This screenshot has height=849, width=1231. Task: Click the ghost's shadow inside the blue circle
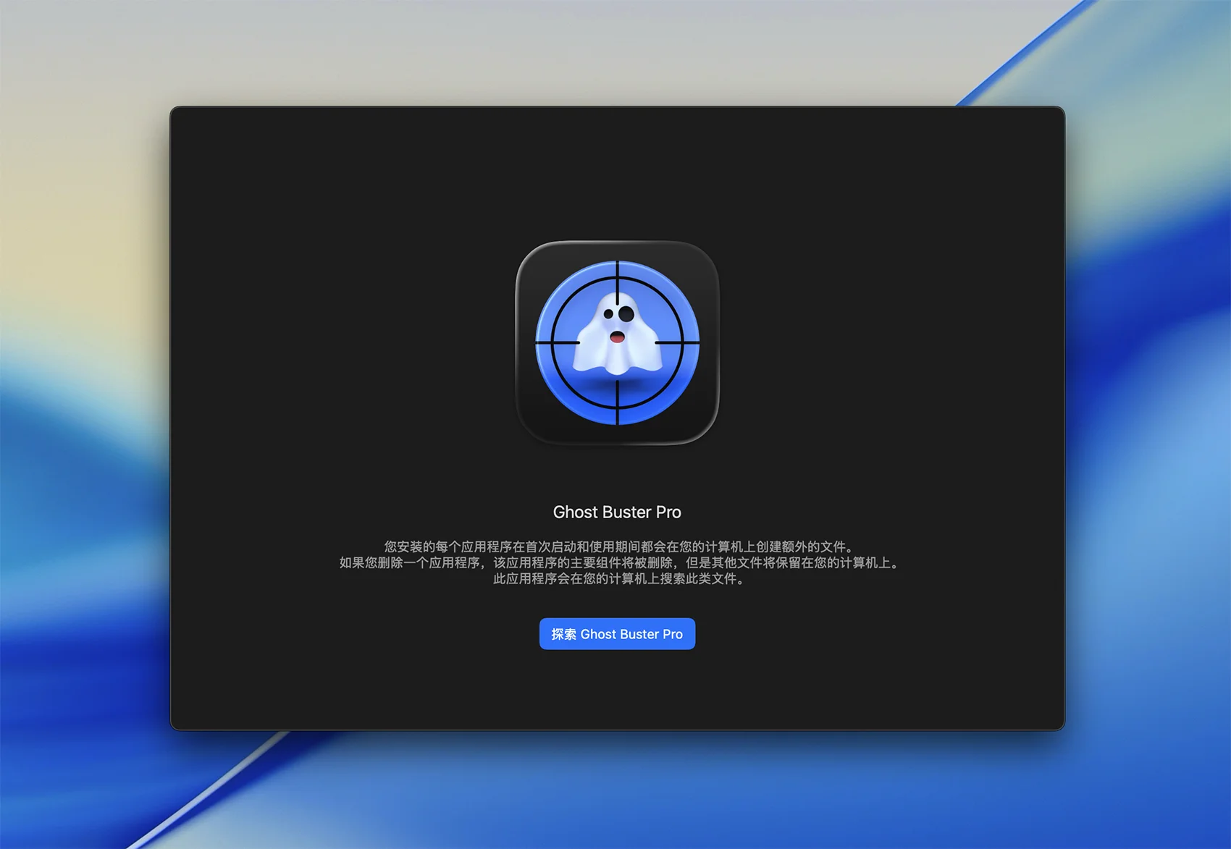coord(617,384)
